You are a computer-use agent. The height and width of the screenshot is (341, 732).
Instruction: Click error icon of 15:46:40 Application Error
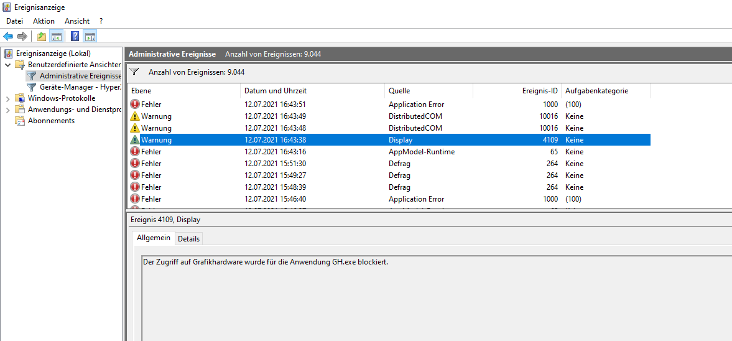click(x=135, y=199)
